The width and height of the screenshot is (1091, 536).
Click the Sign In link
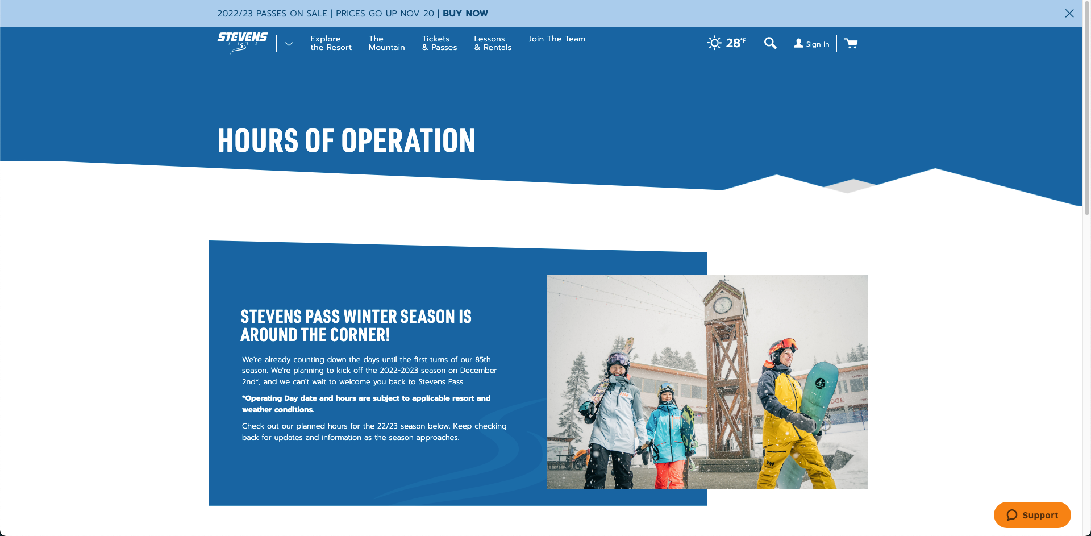coord(817,44)
